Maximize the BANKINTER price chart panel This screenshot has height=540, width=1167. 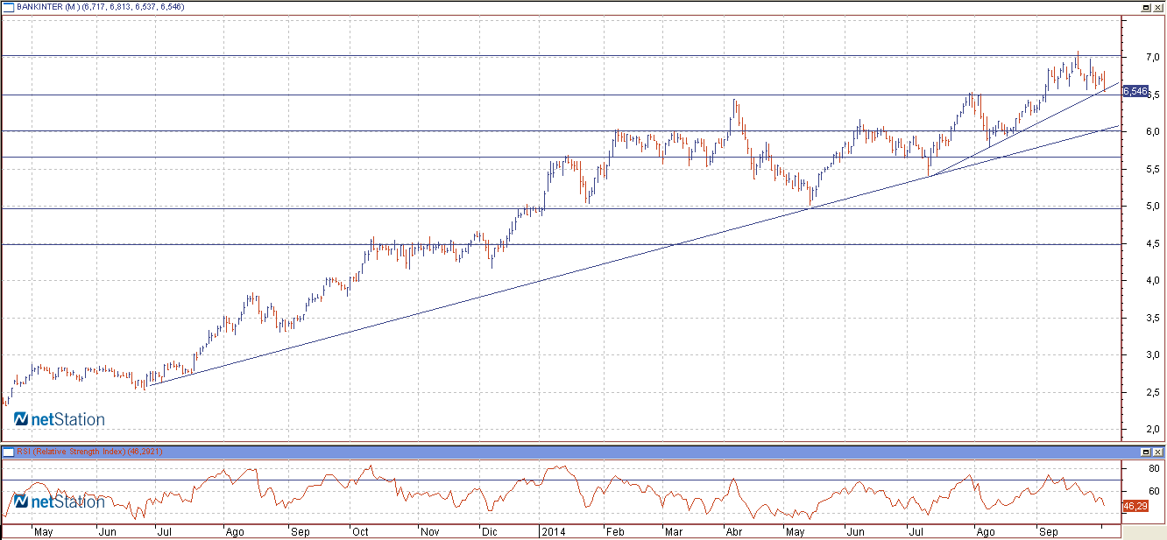(1146, 6)
